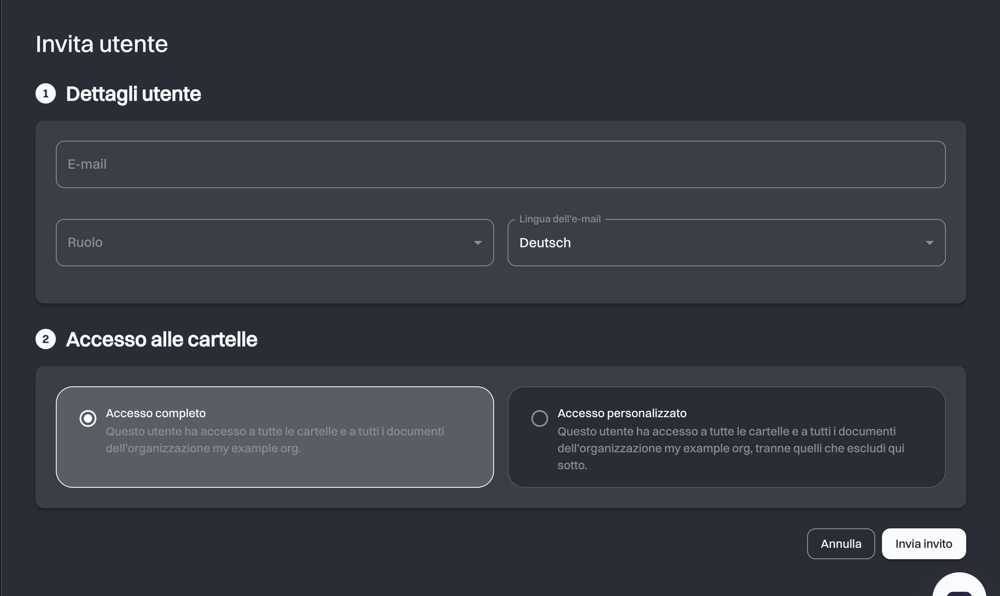This screenshot has width=1000, height=596.
Task: Open the Lingua dell'e-mail dropdown
Action: click(x=726, y=242)
